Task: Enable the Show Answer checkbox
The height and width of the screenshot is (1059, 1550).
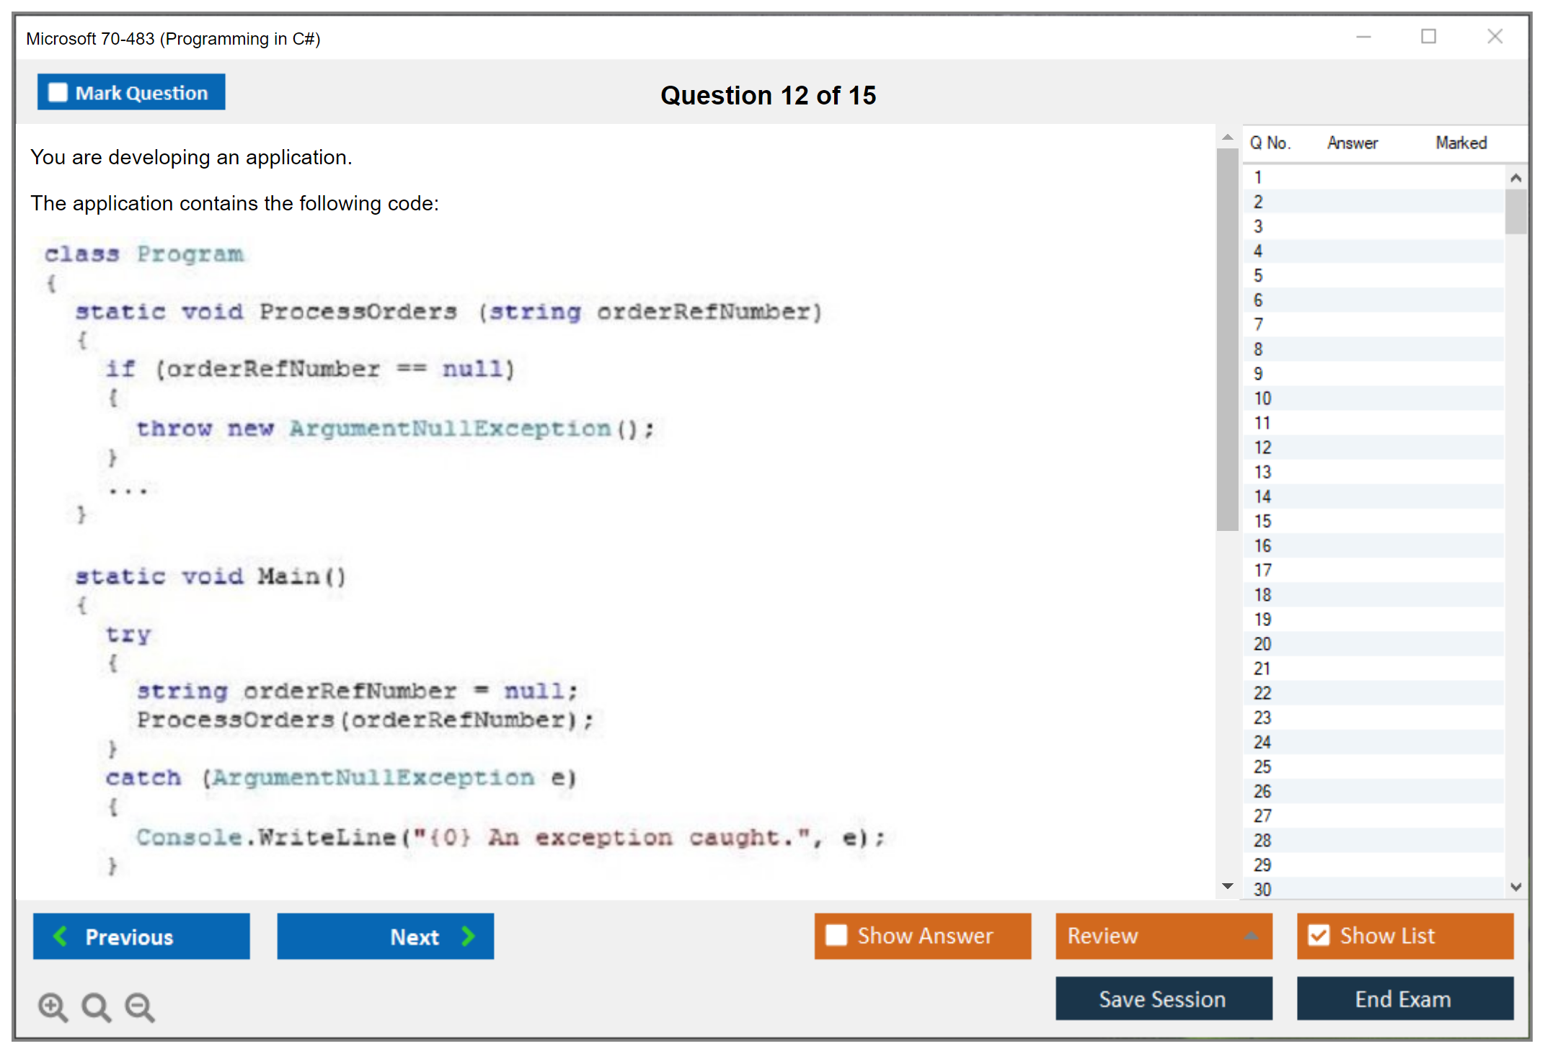Action: 836,935
